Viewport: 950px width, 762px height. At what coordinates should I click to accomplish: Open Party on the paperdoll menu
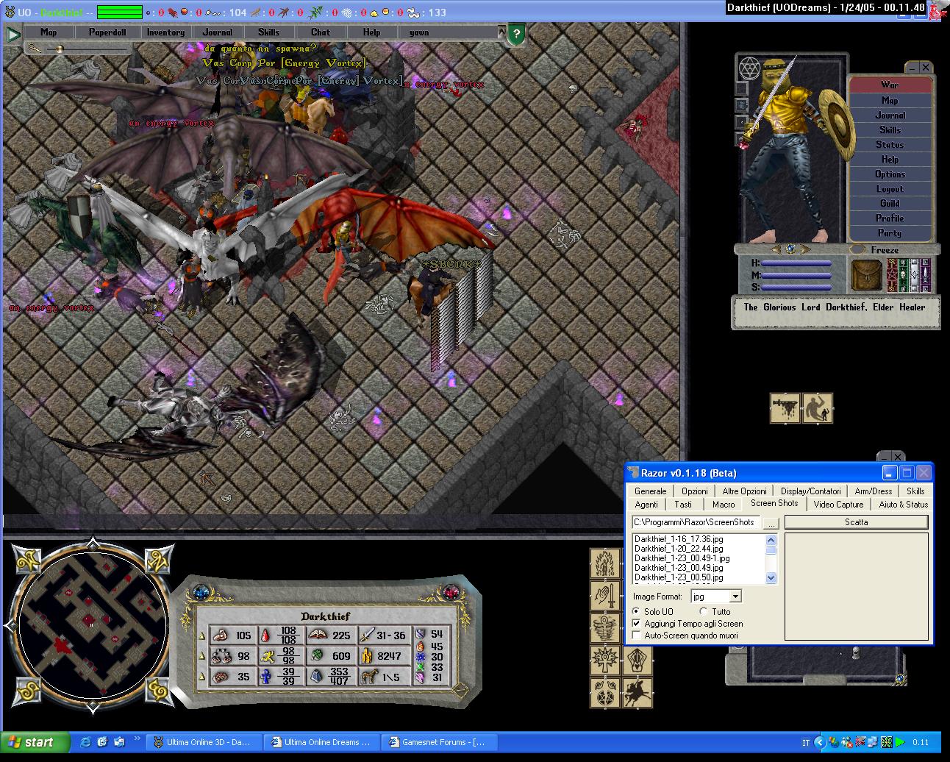(x=890, y=233)
